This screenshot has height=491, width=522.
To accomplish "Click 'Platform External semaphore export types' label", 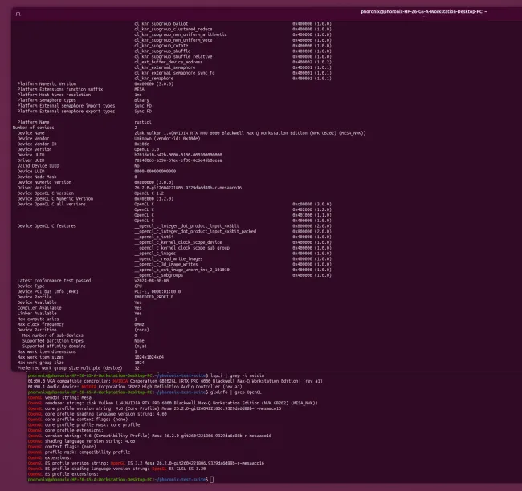I will tap(66, 111).
